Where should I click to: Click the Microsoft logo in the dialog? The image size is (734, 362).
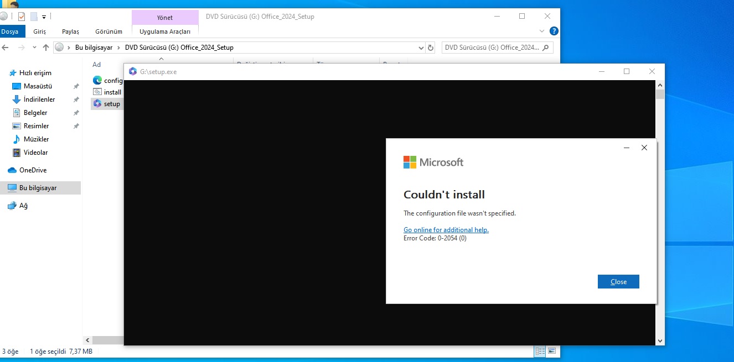[433, 162]
